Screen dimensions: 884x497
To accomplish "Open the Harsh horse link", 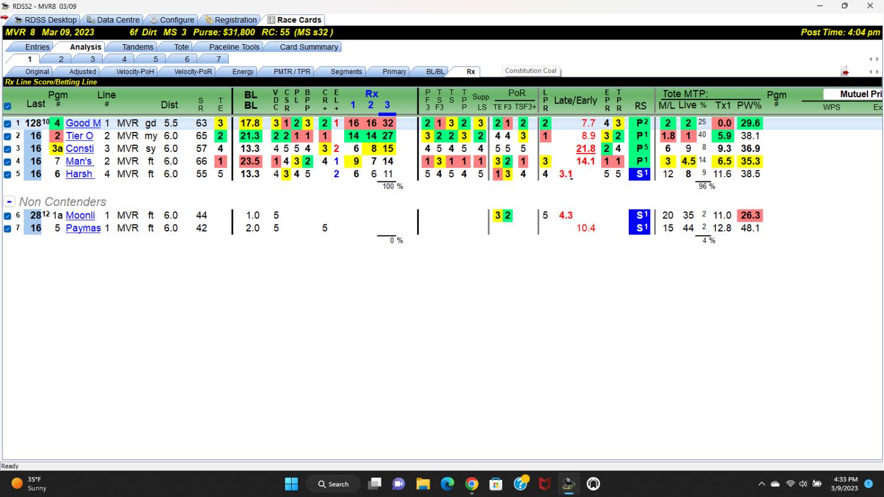I will 79,174.
